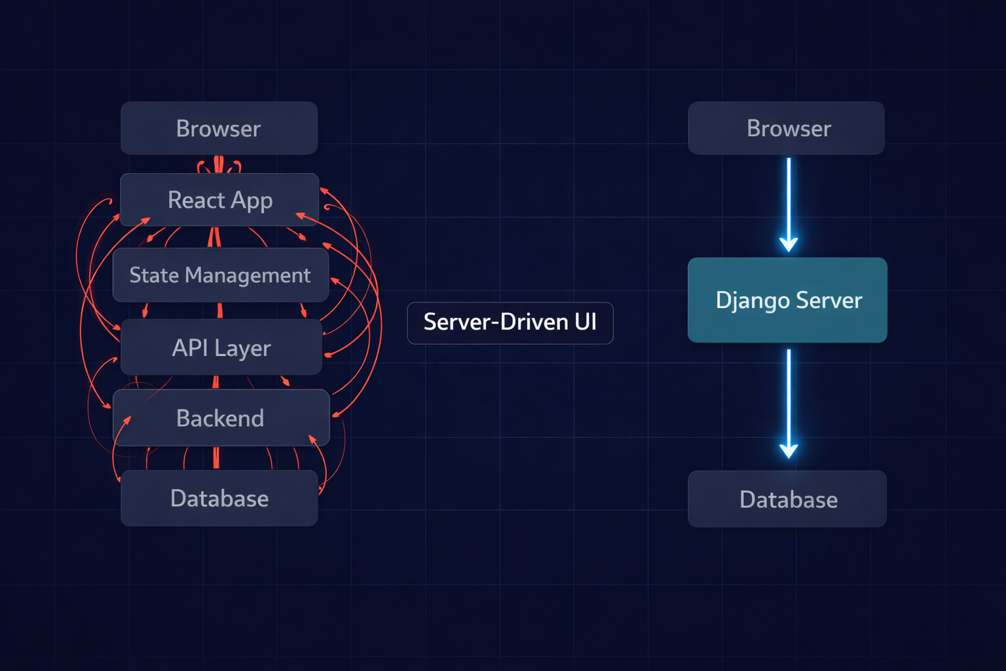
Task: Click the Server-Driven UI label
Action: pos(510,322)
